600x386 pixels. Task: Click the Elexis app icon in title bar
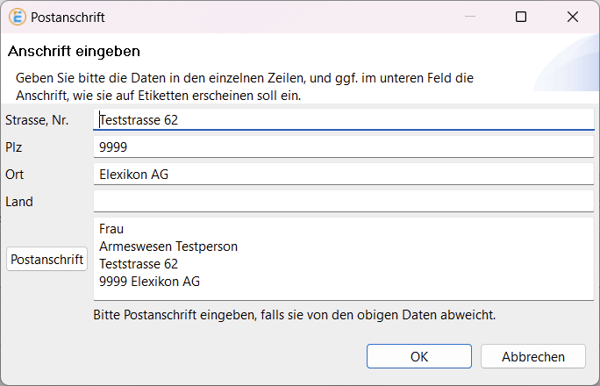pos(17,17)
